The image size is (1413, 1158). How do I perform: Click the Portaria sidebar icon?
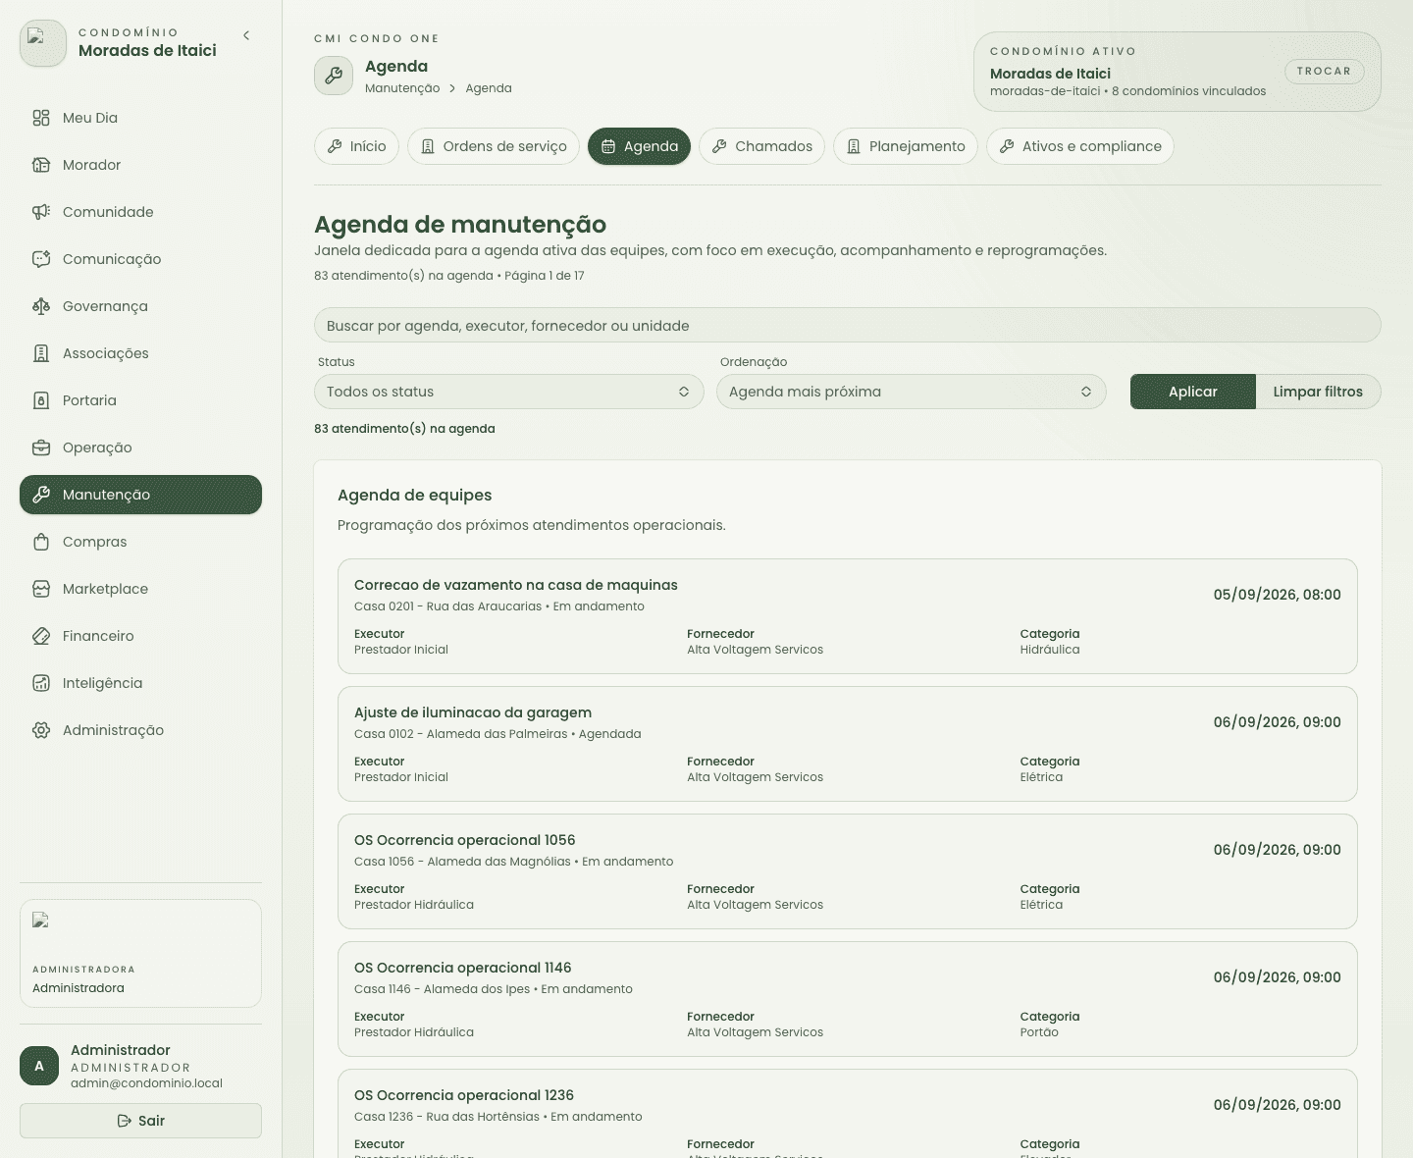pyautogui.click(x=41, y=400)
